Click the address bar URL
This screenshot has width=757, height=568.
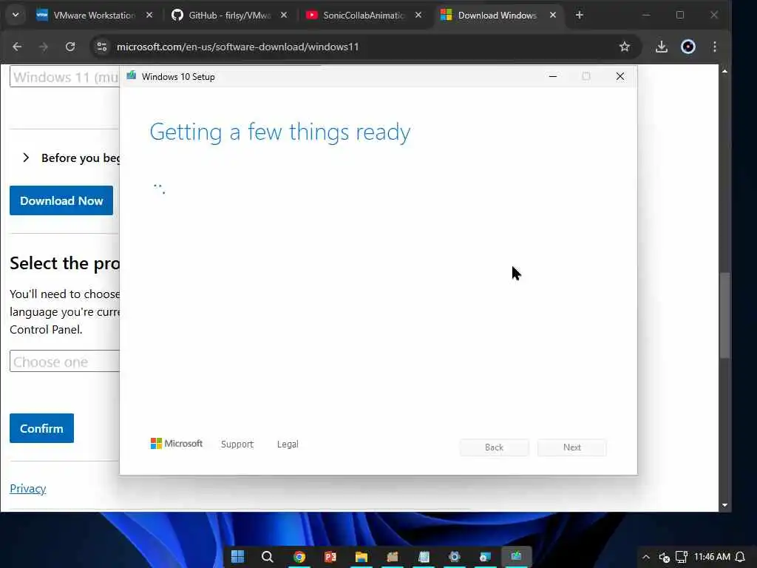237,47
